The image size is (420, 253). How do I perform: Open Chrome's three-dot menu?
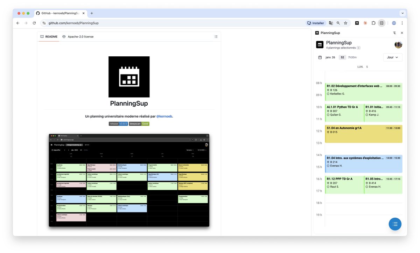pyautogui.click(x=402, y=23)
